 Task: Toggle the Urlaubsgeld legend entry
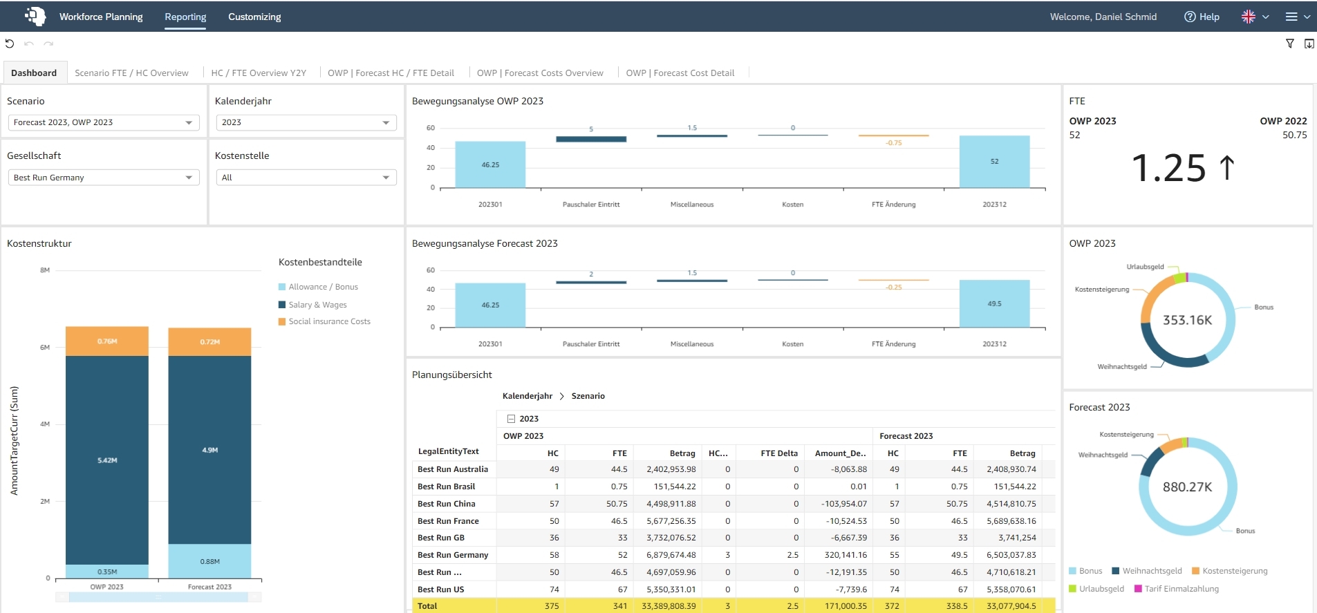(1096, 589)
